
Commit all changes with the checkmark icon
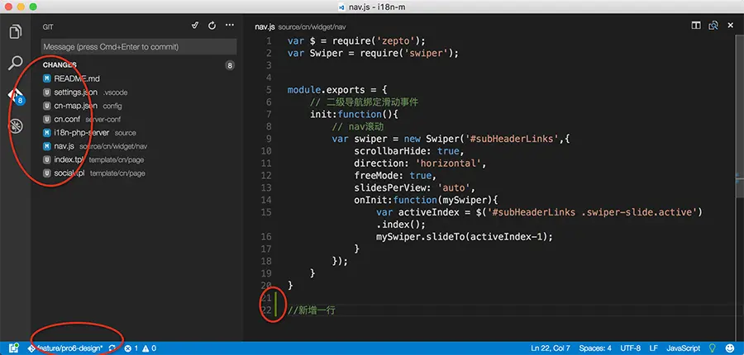(195, 26)
